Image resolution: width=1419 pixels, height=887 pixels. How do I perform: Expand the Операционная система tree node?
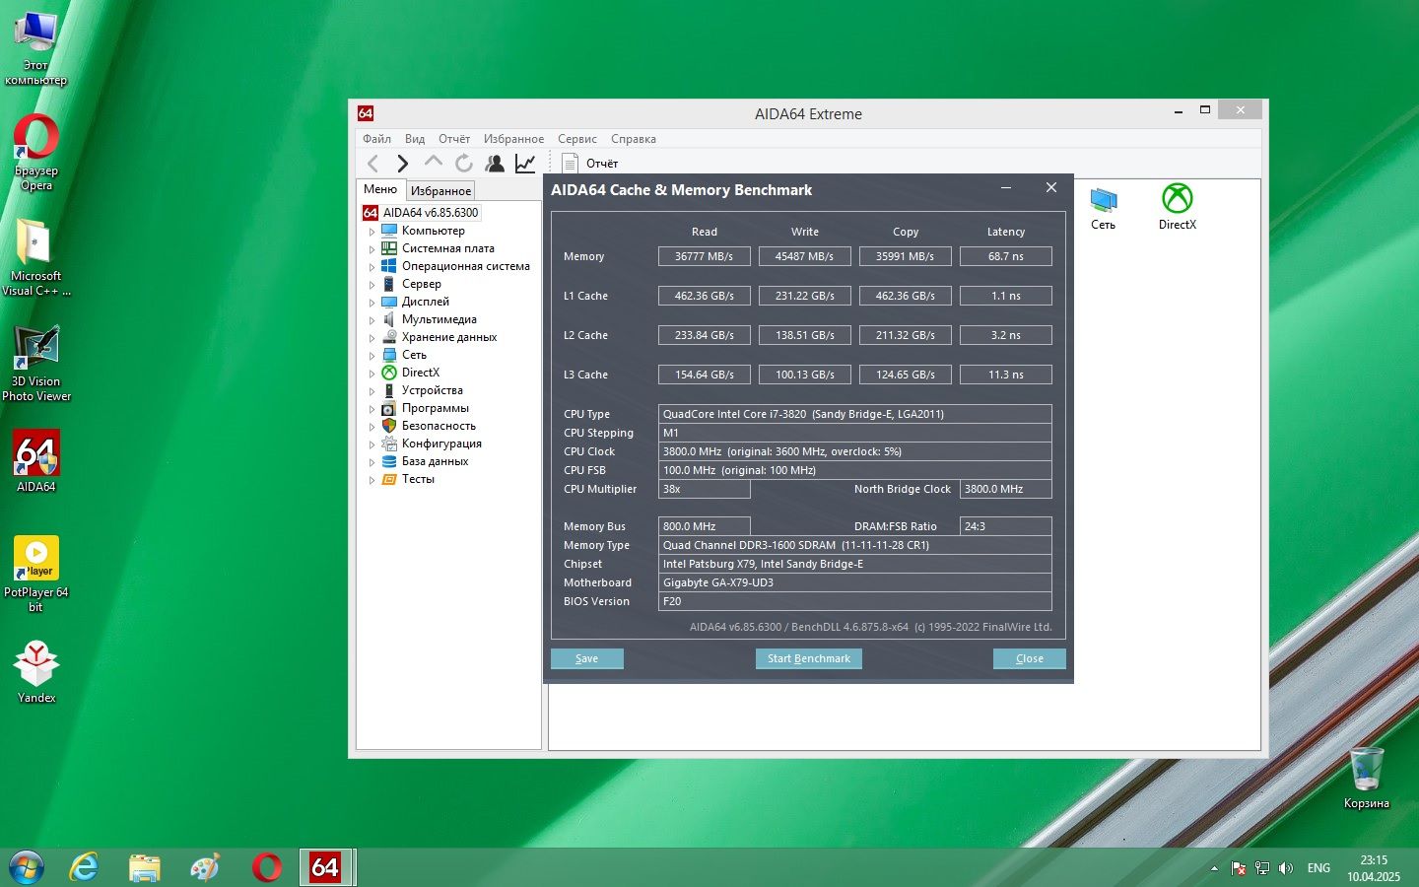(x=372, y=267)
